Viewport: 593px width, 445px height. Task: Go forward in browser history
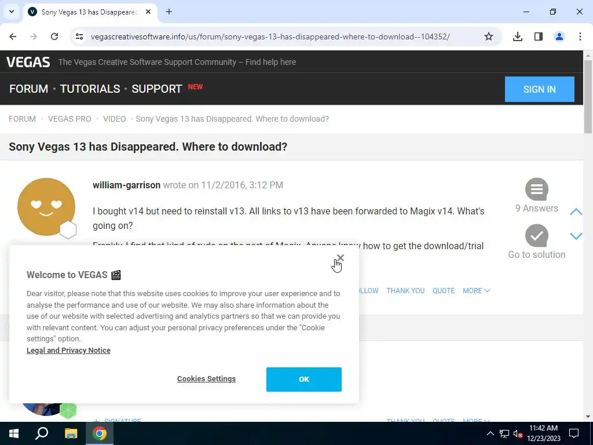[x=34, y=37]
